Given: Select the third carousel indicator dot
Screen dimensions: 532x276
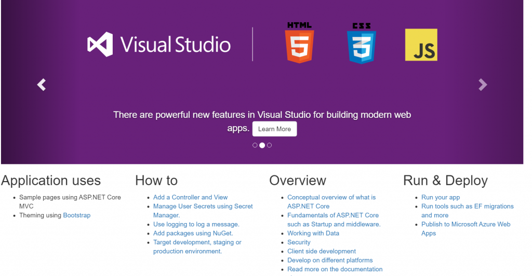Looking at the screenshot, I should coord(270,145).
